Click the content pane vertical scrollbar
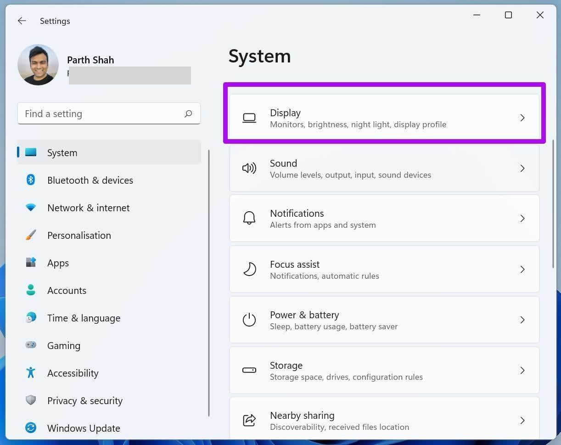 553,204
